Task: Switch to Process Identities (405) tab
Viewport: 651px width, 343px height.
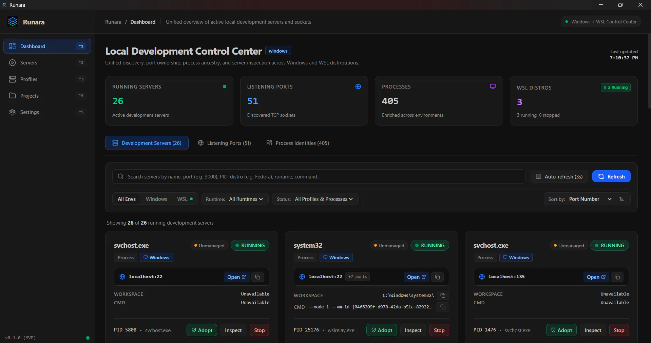Action: pos(298,143)
